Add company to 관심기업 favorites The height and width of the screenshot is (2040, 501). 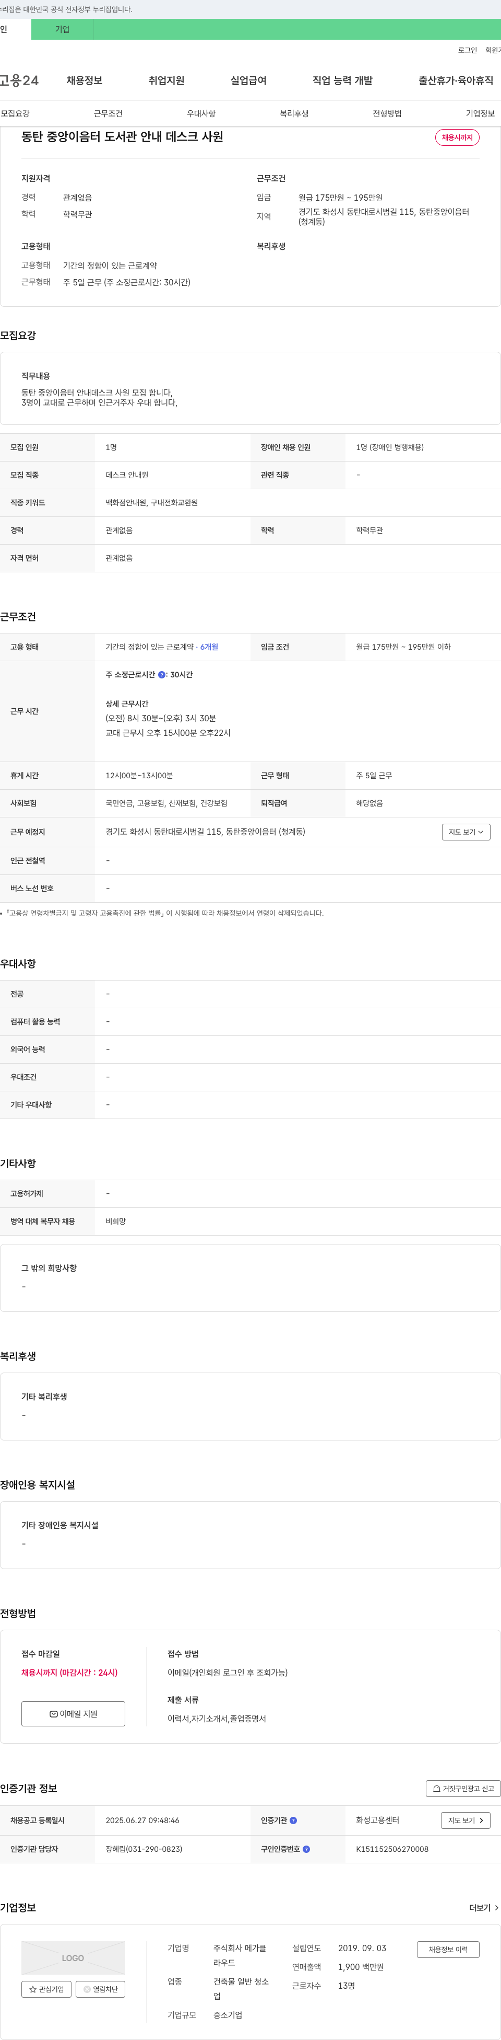coord(46,1989)
